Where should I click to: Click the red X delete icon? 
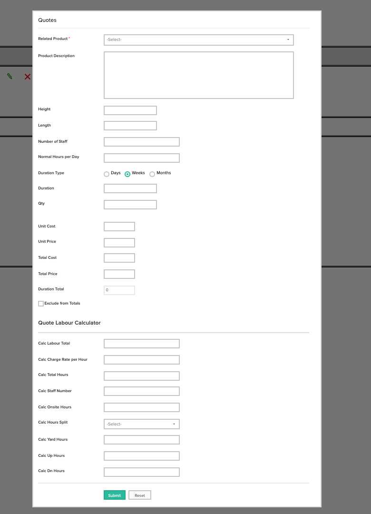click(x=28, y=77)
